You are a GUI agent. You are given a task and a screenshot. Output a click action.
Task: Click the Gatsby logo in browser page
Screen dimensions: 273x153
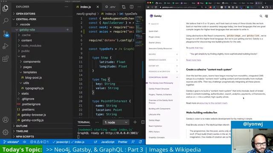coord(156,16)
